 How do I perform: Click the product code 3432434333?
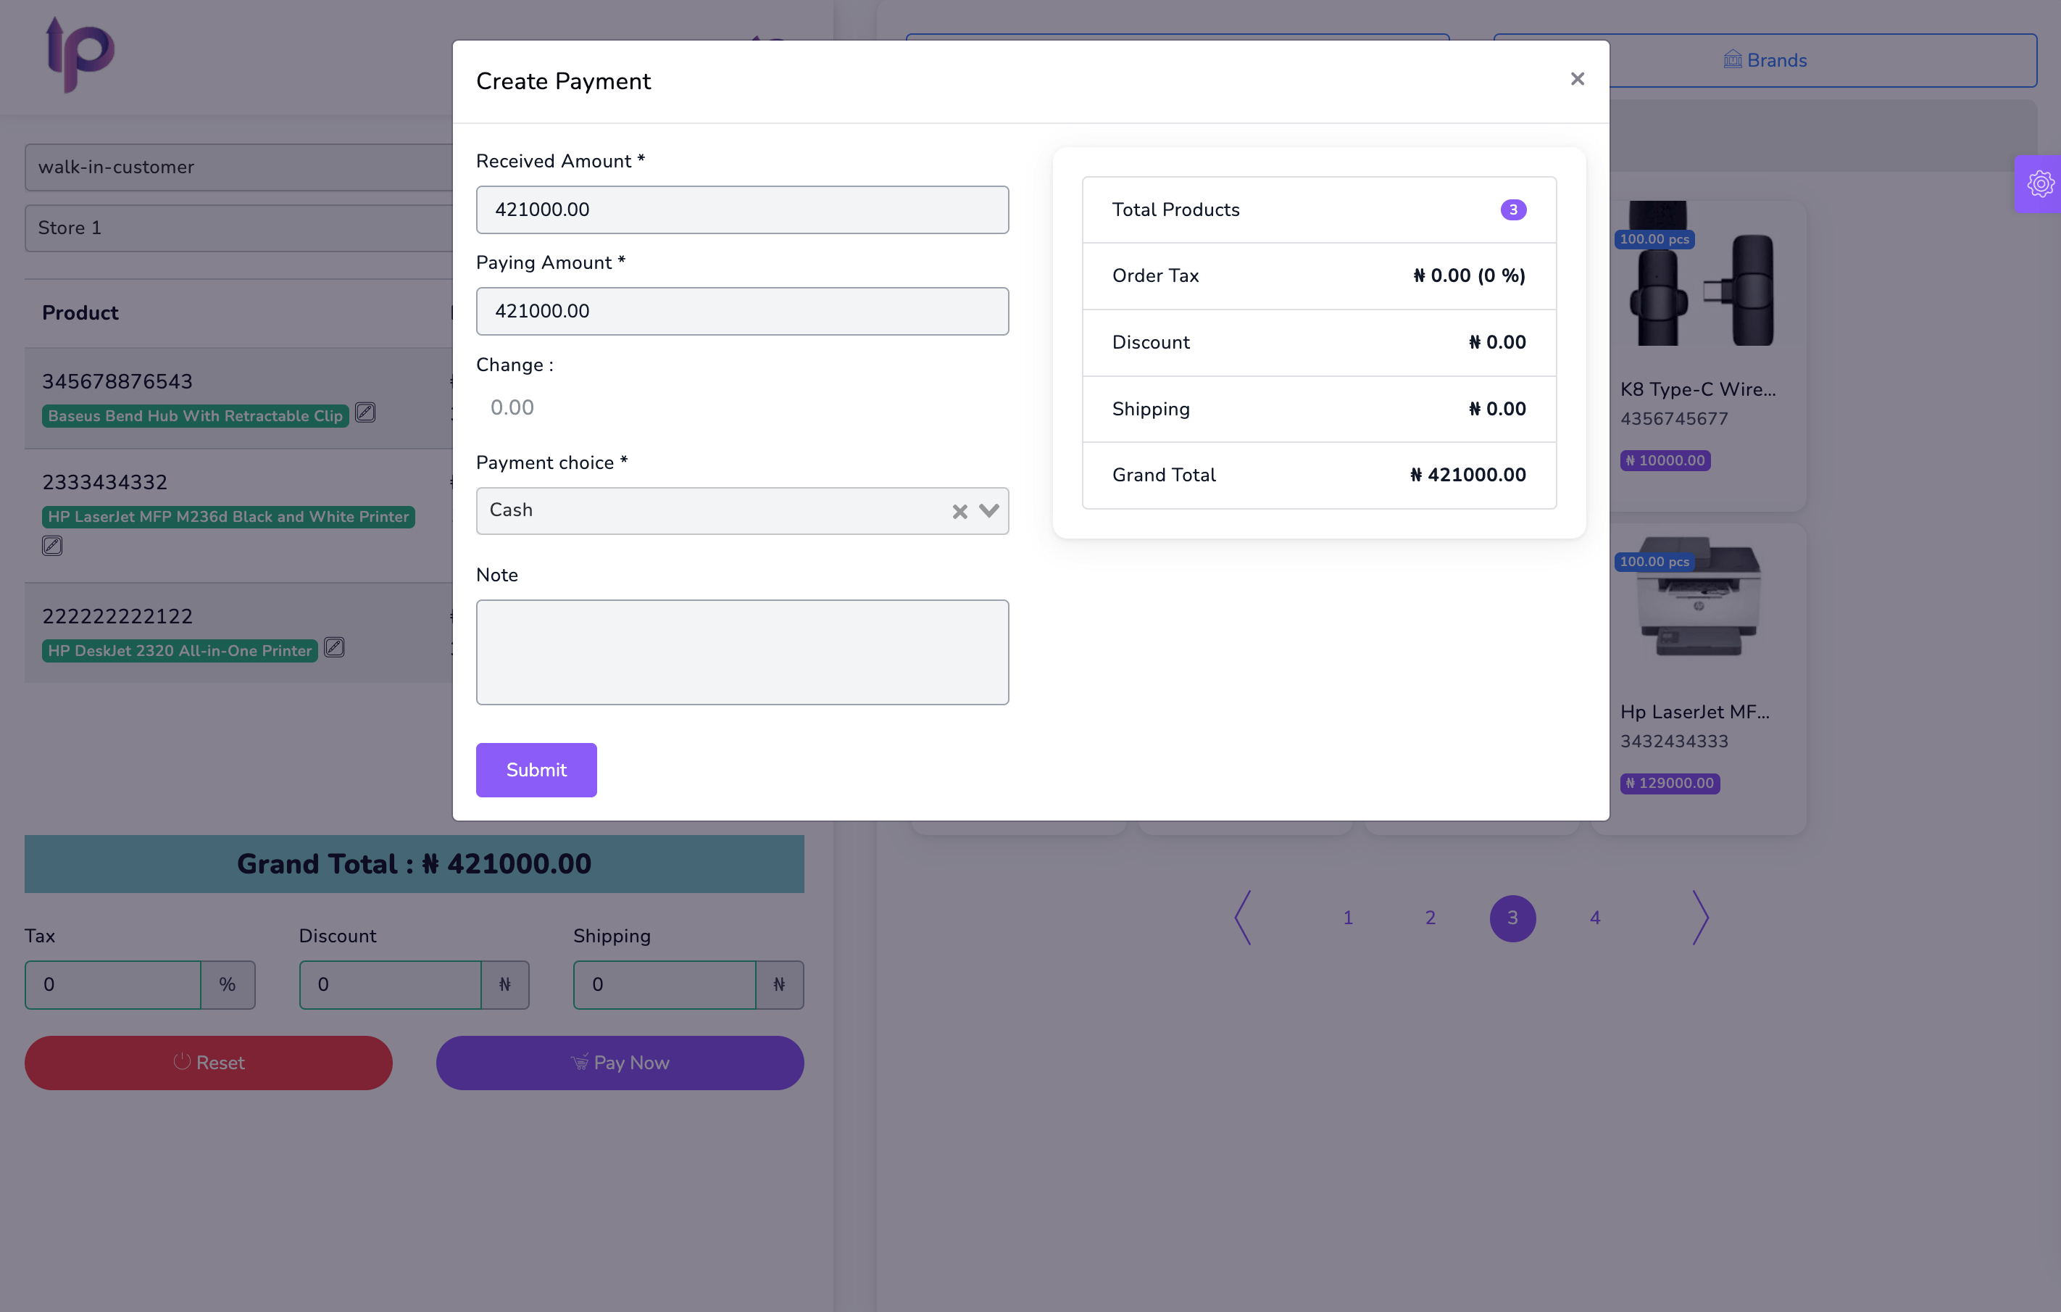click(1674, 741)
